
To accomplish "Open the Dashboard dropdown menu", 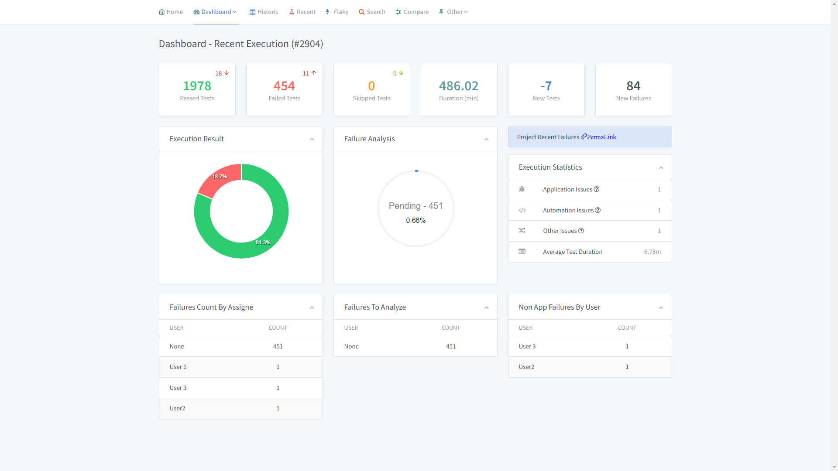I will coord(215,12).
